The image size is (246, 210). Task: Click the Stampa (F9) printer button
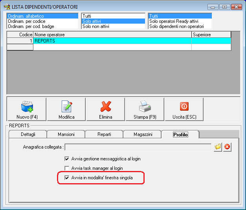145,109
